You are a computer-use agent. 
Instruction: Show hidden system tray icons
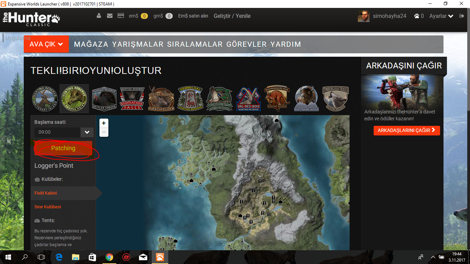(x=433, y=257)
